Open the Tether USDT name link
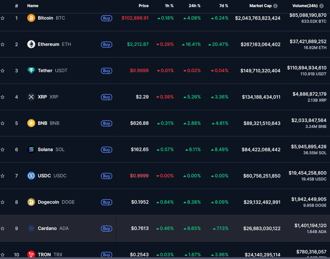Image resolution: width=330 pixels, height=259 pixels. point(53,71)
